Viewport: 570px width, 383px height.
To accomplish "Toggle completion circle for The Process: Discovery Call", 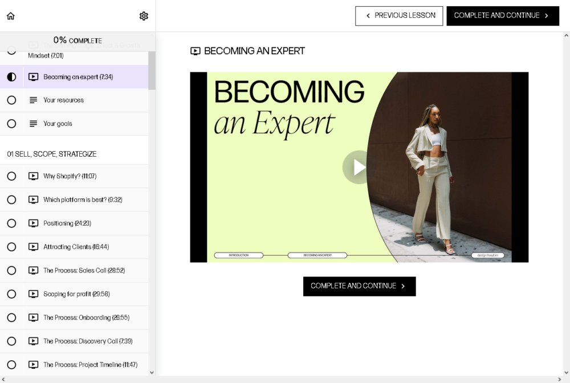I will 11,341.
